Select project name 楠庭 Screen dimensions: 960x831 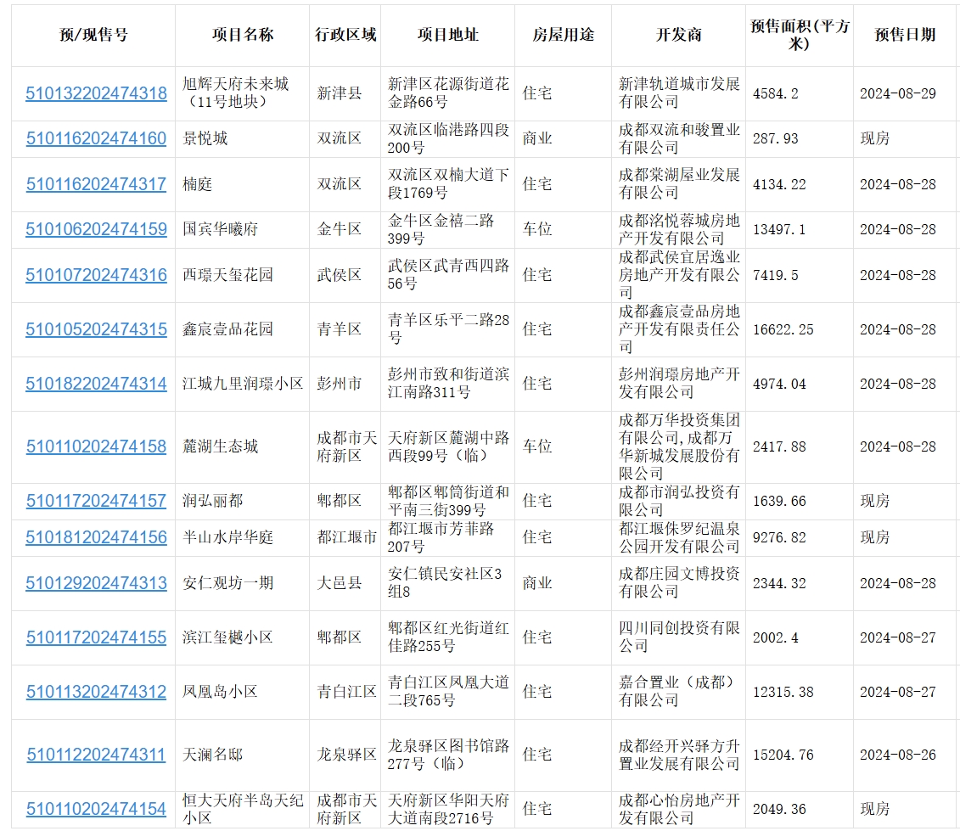point(197,184)
